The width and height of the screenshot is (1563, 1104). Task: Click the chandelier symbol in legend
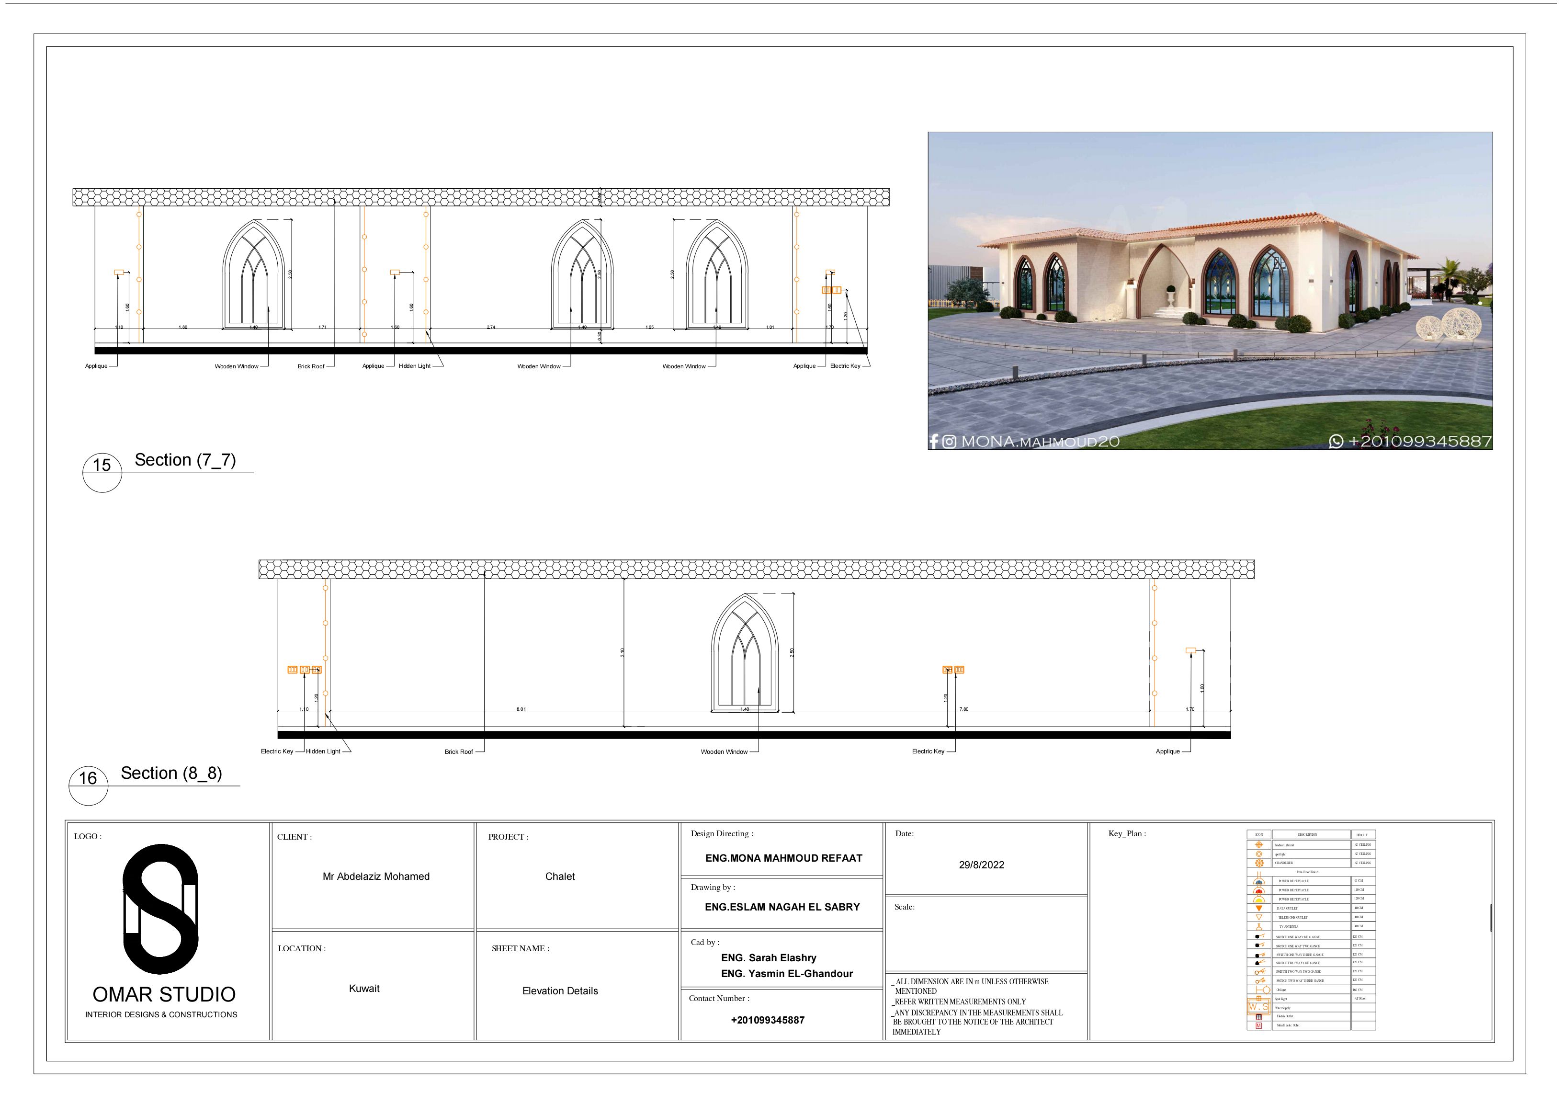click(1259, 863)
